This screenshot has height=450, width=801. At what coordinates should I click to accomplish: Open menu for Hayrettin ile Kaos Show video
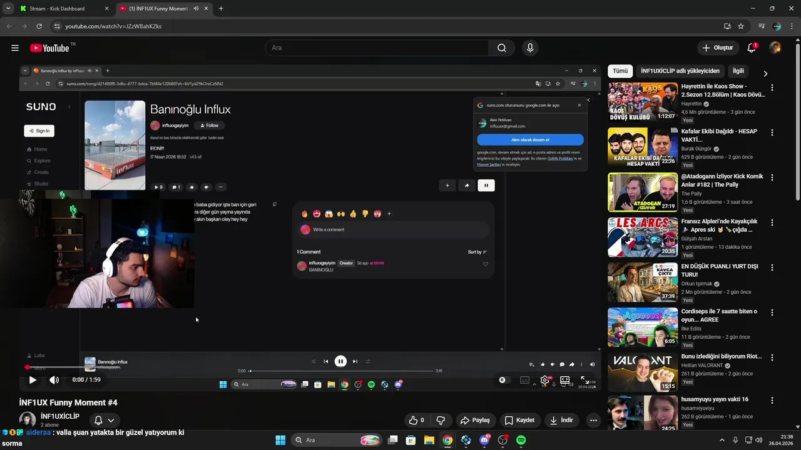tap(772, 87)
